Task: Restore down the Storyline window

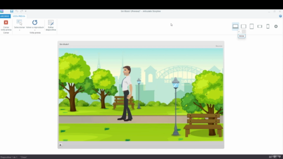Action: click(x=274, y=11)
